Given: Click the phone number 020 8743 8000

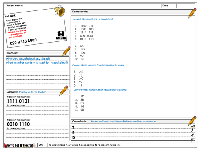Looking at the screenshot, I should pyautogui.click(x=23, y=41).
